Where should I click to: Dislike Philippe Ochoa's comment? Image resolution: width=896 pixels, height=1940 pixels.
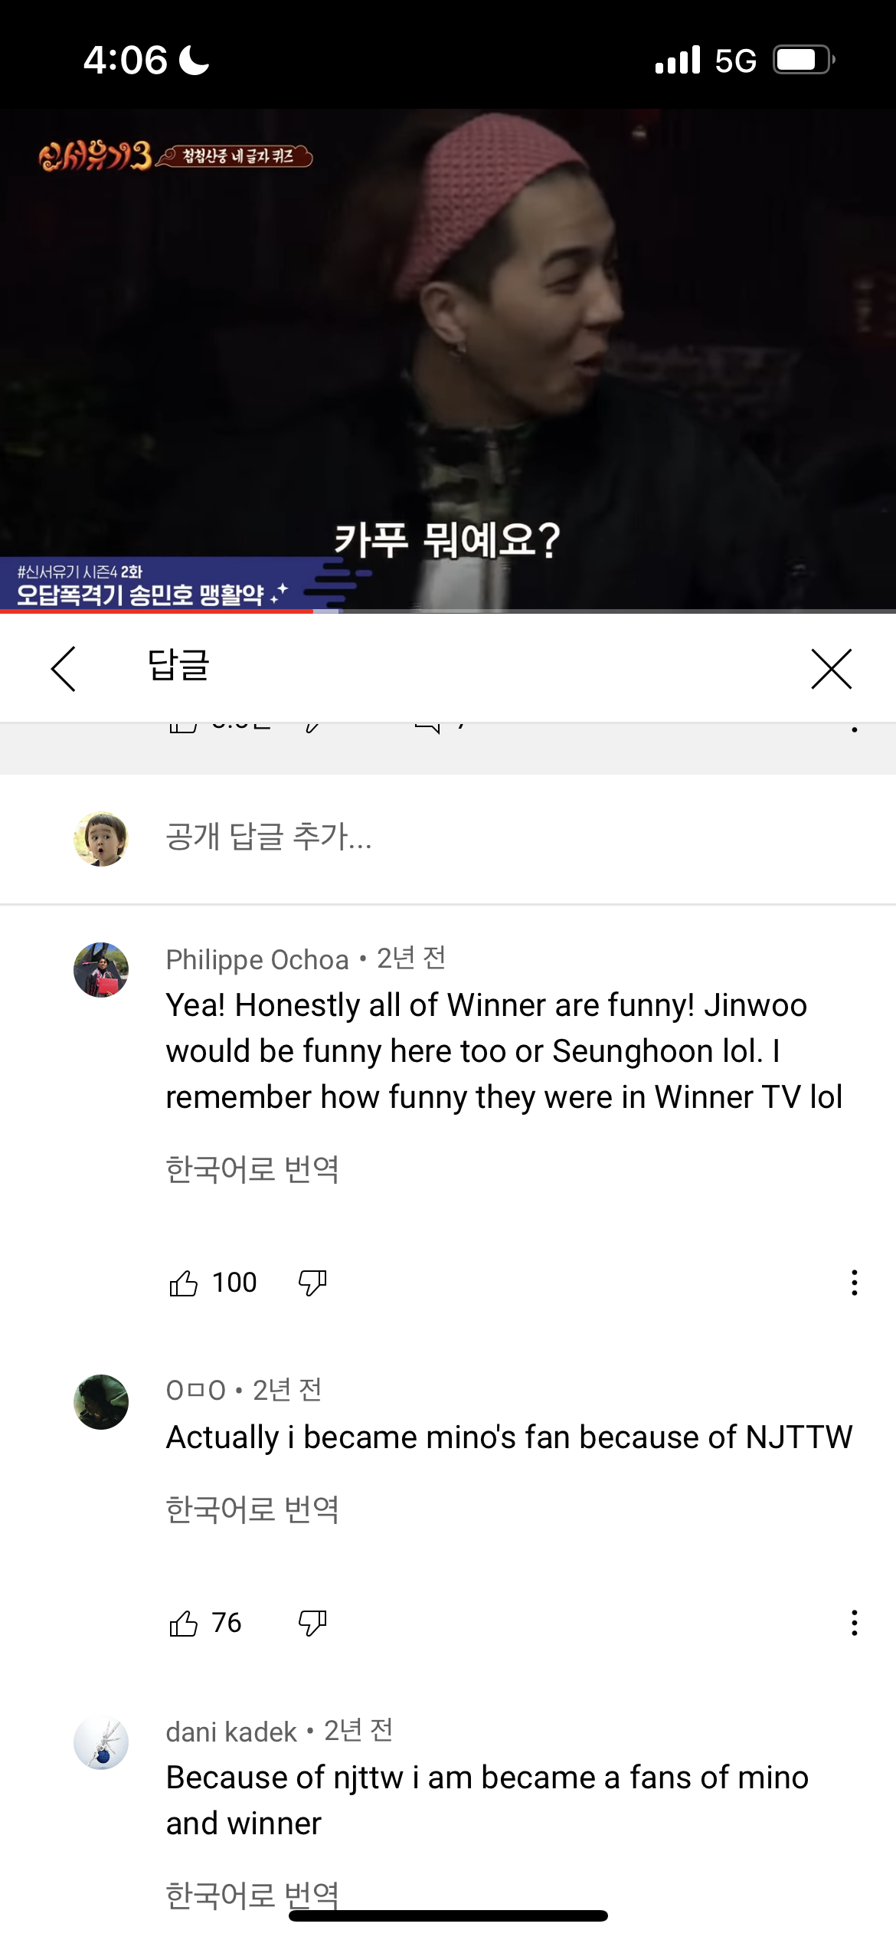point(312,1283)
